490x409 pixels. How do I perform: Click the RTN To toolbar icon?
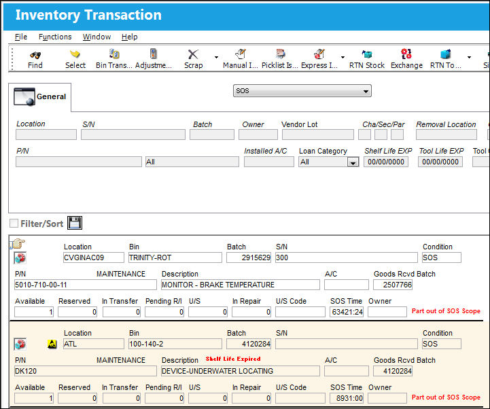[445, 54]
